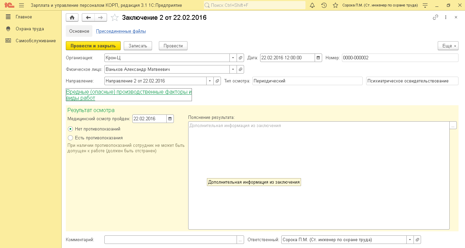Open the history clock icon
This screenshot has width=465, height=248.
click(x=324, y=5)
